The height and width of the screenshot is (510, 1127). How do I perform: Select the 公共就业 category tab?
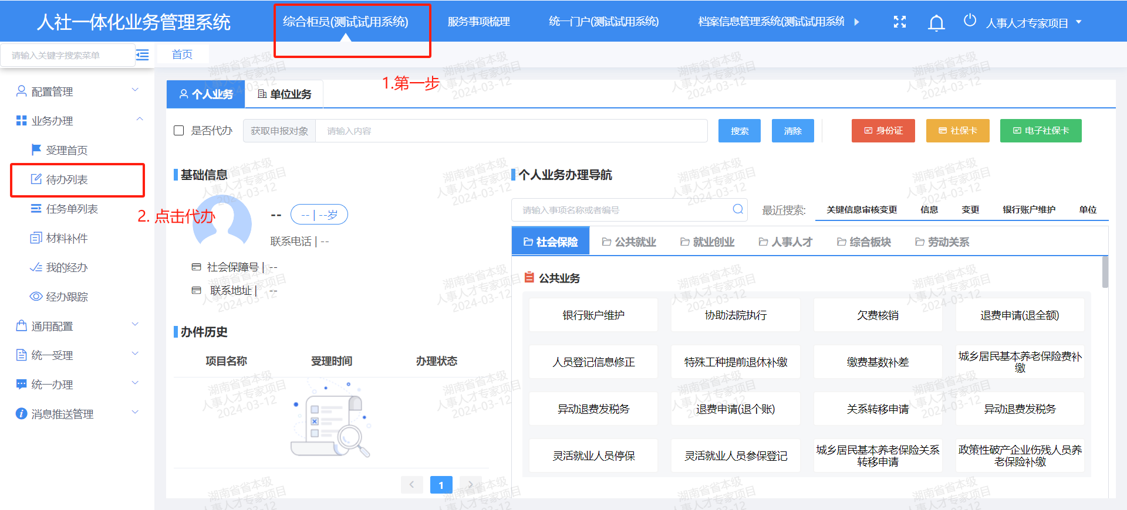point(629,242)
